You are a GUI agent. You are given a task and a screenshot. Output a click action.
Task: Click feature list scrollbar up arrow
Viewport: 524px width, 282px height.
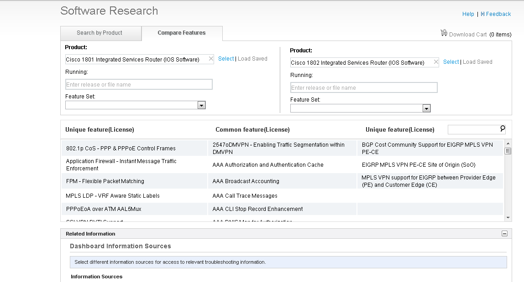(x=508, y=144)
